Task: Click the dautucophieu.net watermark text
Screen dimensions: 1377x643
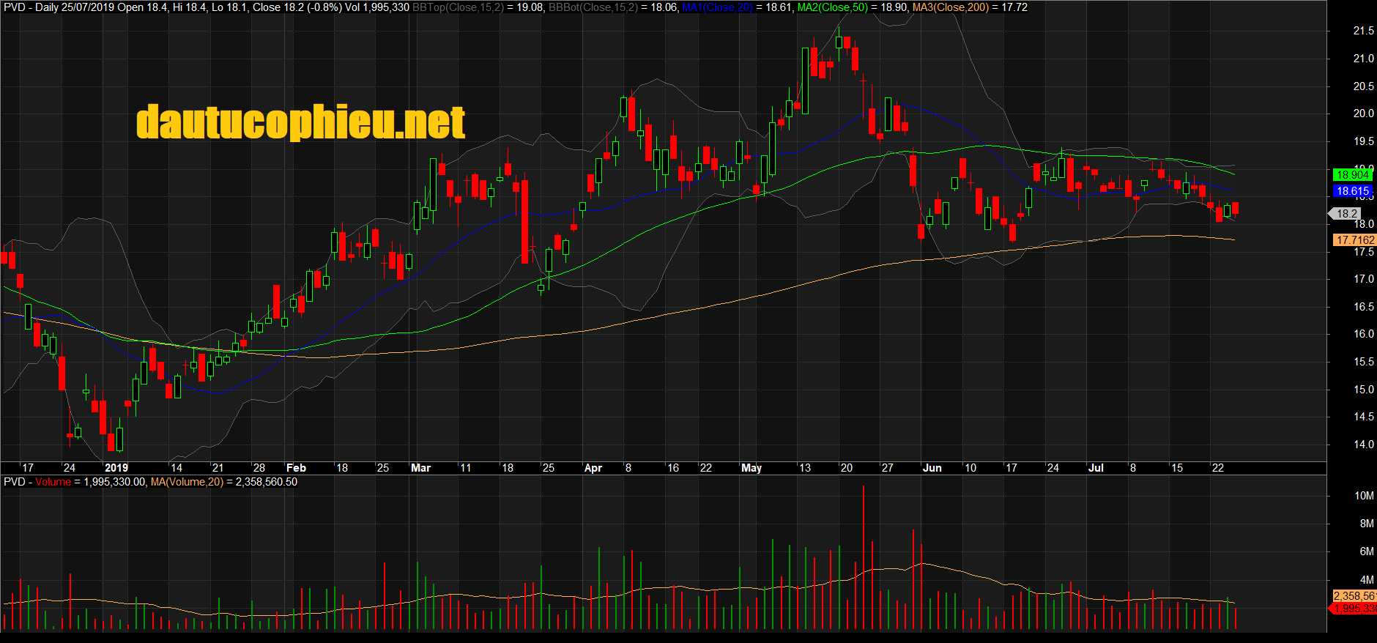Action: click(x=300, y=122)
